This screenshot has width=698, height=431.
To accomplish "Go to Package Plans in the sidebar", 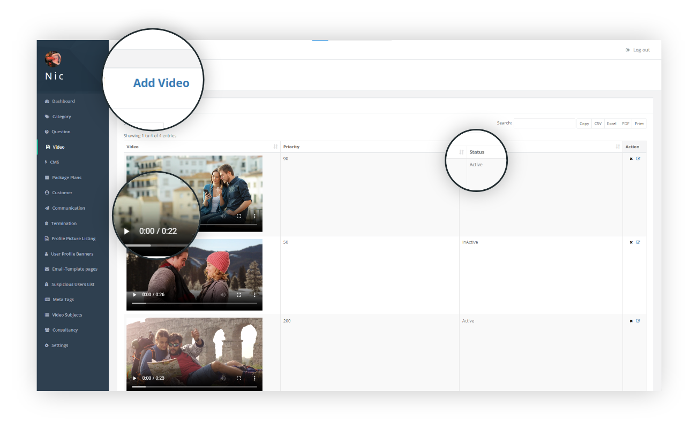I will tap(66, 178).
